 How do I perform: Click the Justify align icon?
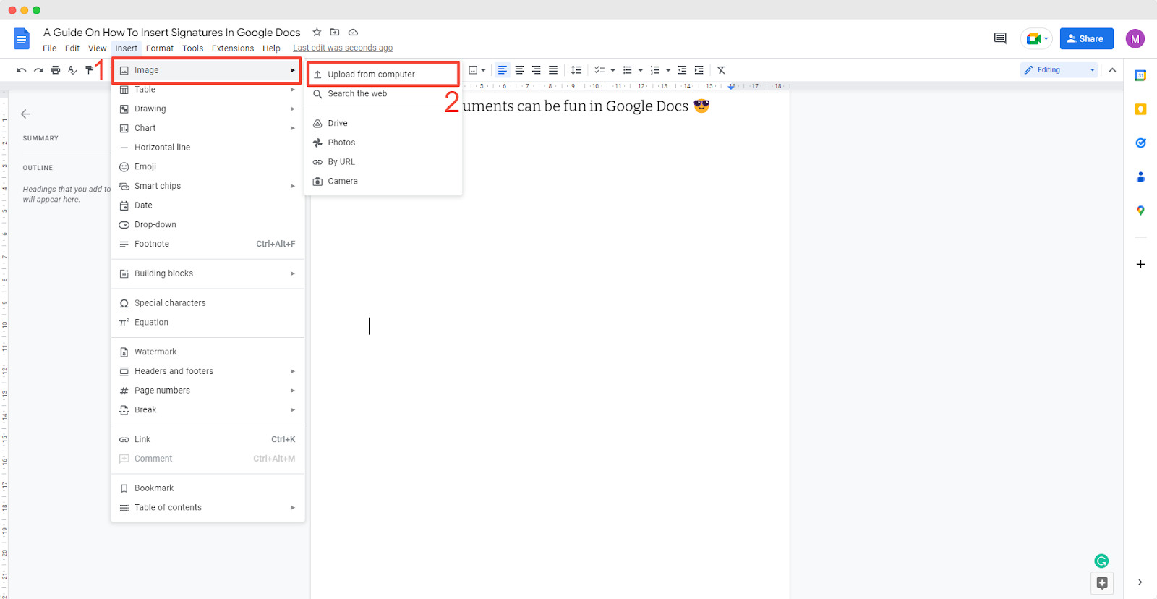(553, 70)
